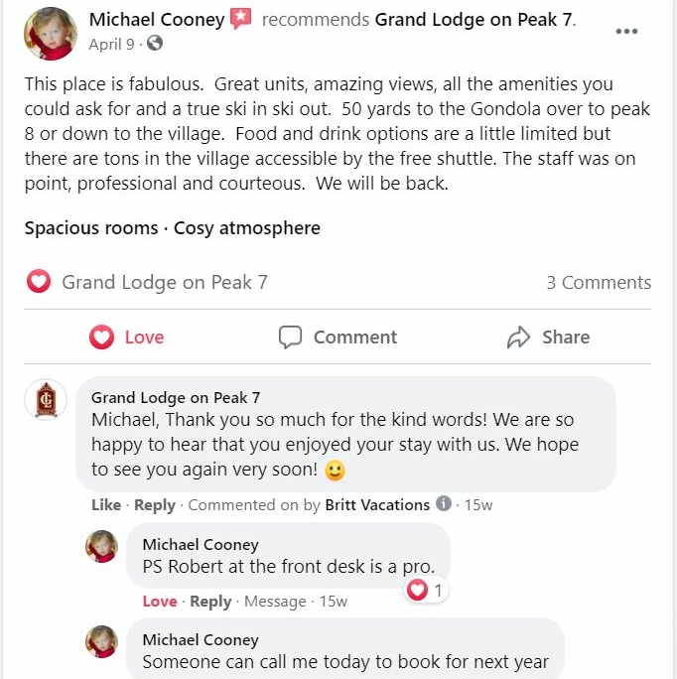
Task: Click the Comment speech bubble button
Action: click(x=338, y=337)
